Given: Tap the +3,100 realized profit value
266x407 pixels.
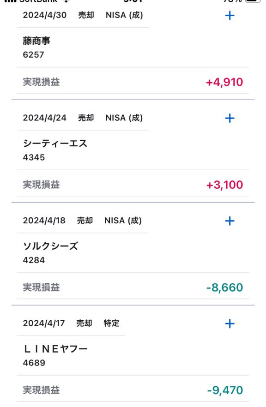Looking at the screenshot, I should coord(224,185).
